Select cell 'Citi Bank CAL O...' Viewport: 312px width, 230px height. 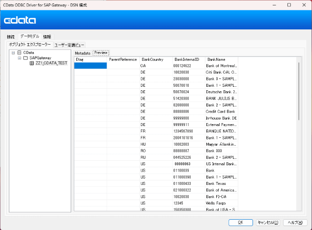(x=222, y=72)
